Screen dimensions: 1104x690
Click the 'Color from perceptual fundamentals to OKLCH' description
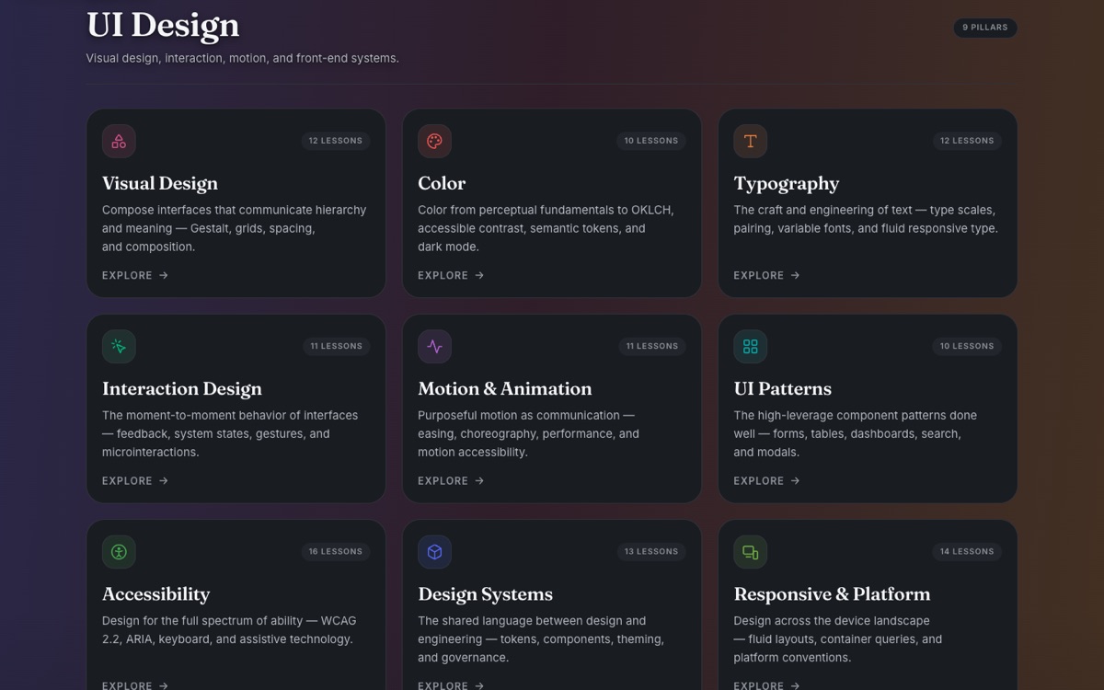(546, 228)
